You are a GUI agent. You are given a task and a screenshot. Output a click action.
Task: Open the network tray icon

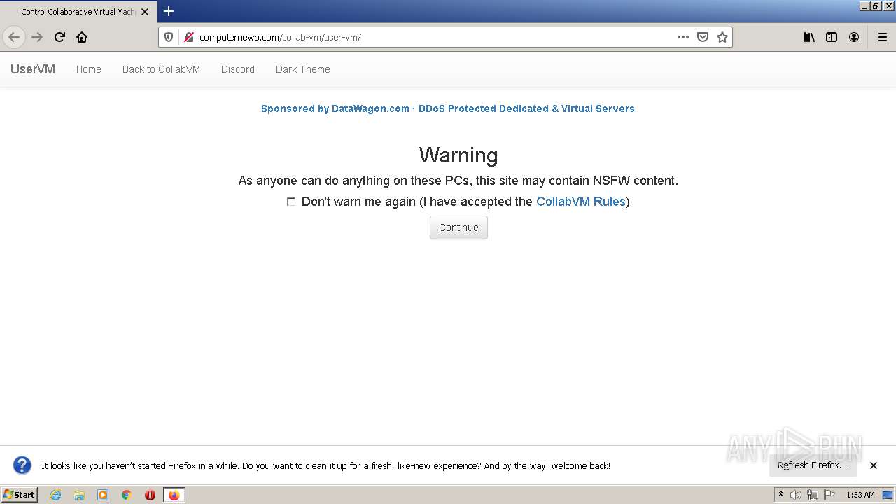pyautogui.click(x=813, y=495)
